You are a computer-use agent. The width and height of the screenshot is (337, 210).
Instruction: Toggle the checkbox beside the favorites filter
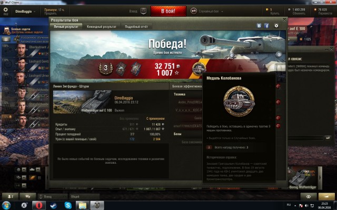[39, 177]
